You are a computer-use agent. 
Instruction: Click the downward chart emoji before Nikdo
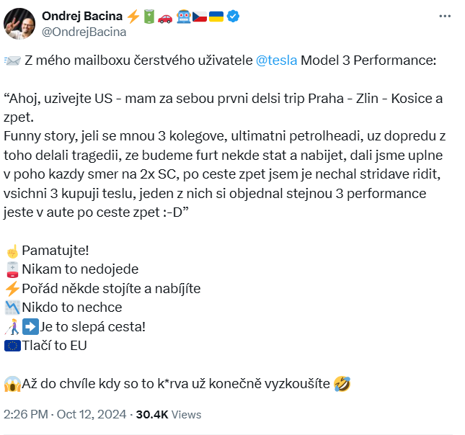12,308
